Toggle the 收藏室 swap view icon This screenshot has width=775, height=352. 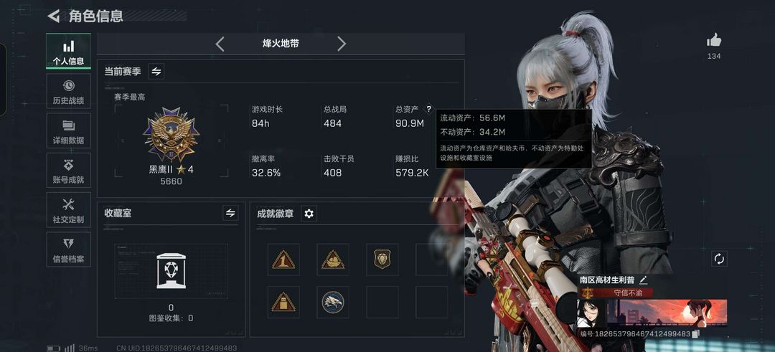tap(230, 213)
